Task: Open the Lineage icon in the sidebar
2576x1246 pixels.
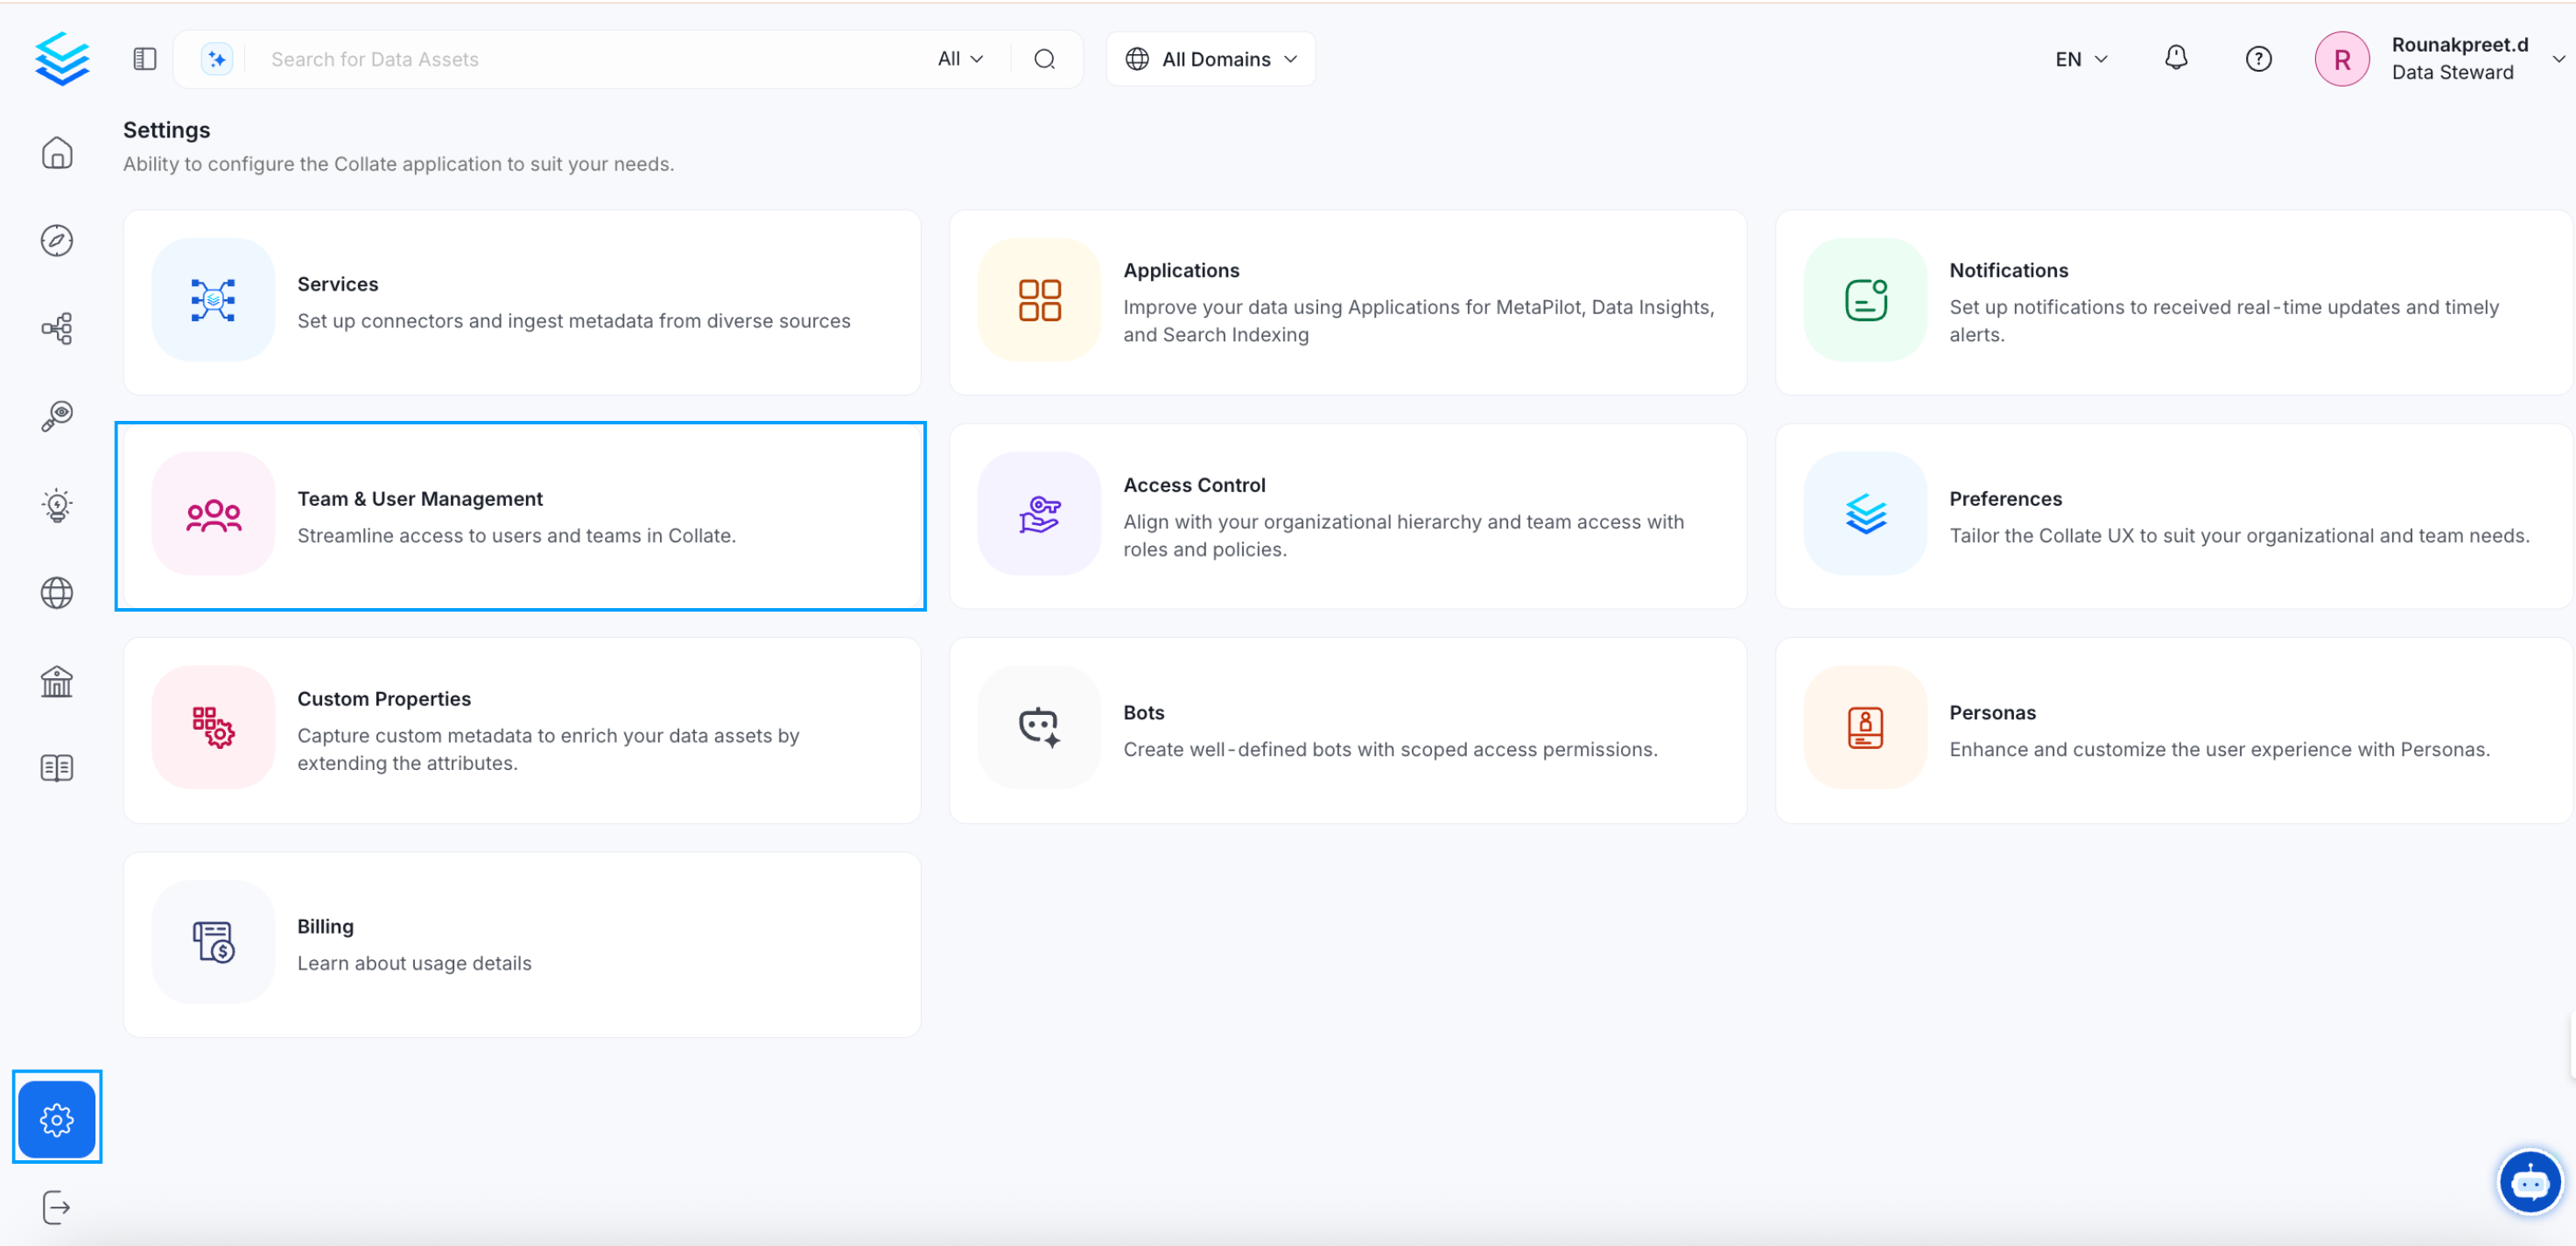Action: pyautogui.click(x=57, y=328)
